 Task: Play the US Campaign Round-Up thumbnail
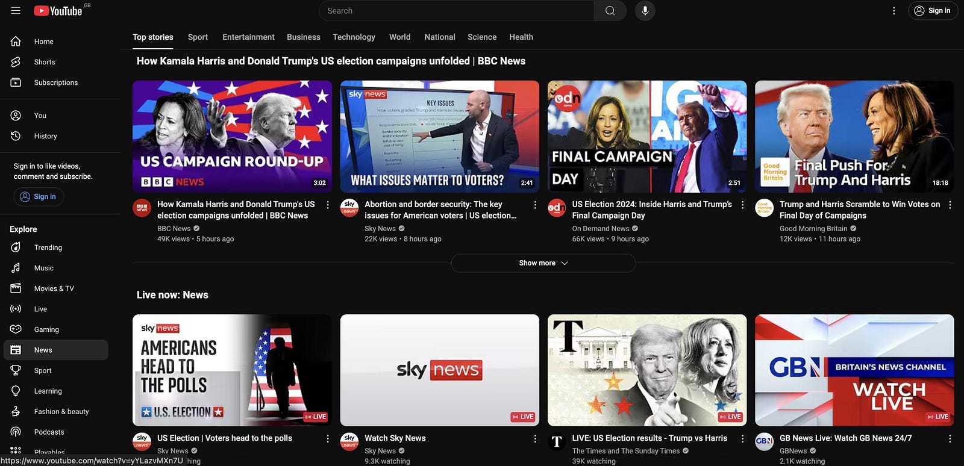(x=232, y=137)
